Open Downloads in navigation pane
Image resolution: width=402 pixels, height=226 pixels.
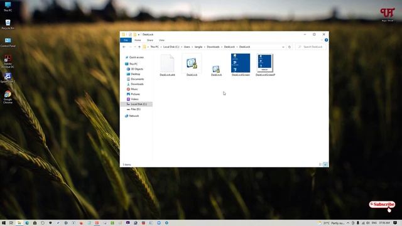point(135,84)
